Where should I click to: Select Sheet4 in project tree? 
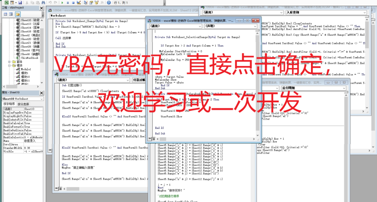(28, 50)
